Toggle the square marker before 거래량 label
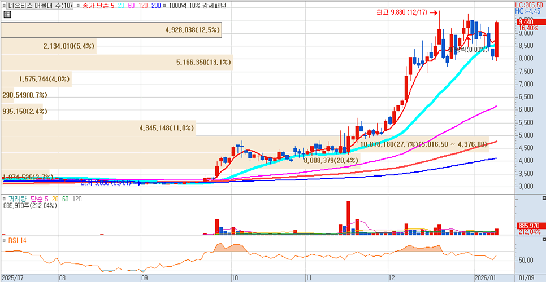 point(4,199)
